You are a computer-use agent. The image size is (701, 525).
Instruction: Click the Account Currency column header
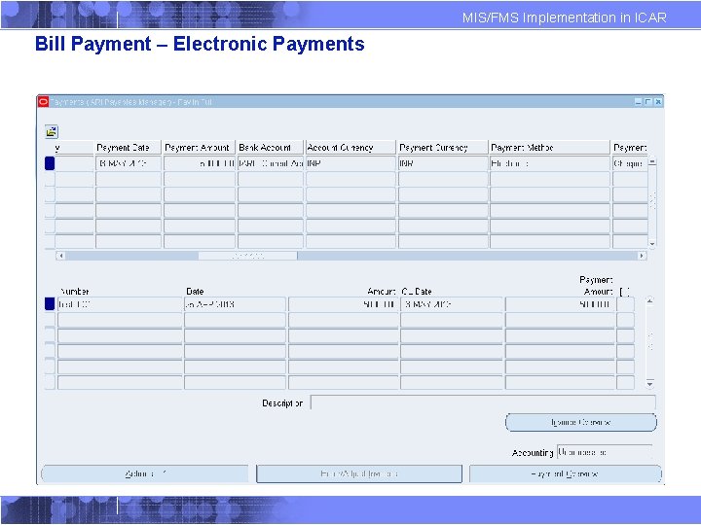[350, 148]
